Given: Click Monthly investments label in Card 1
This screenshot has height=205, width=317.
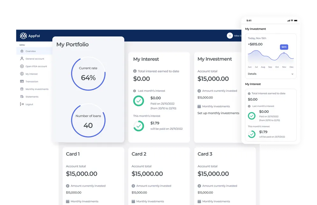Looking at the screenshot, I should pyautogui.click(x=84, y=202).
